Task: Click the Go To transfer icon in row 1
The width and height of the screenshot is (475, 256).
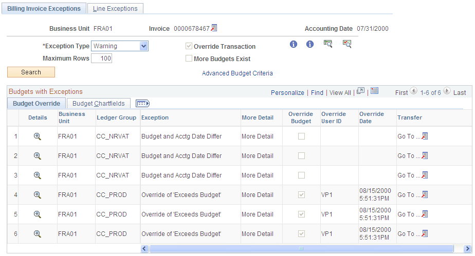Action: tap(425, 136)
